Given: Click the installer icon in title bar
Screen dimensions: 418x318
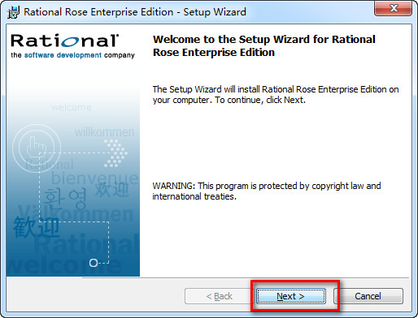Looking at the screenshot, I should point(13,12).
